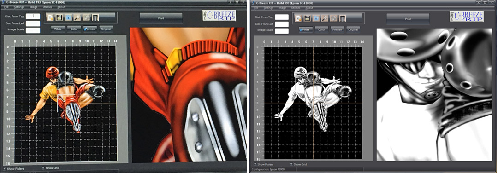The width and height of the screenshot is (498, 173).
Task: Open the Image menu in the grayscale-image window
Action: [x=282, y=8]
